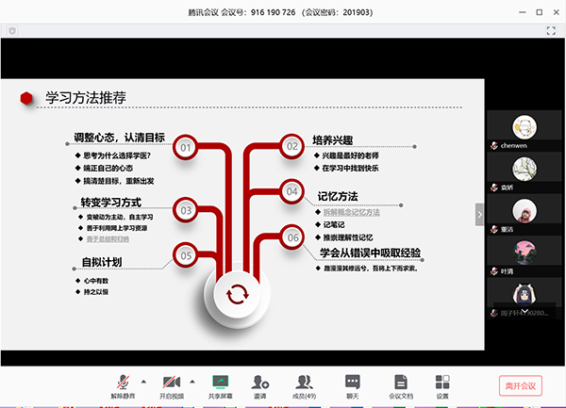Click slide heading 自拟计划
Viewport: 566px width, 408px height.
click(x=102, y=262)
